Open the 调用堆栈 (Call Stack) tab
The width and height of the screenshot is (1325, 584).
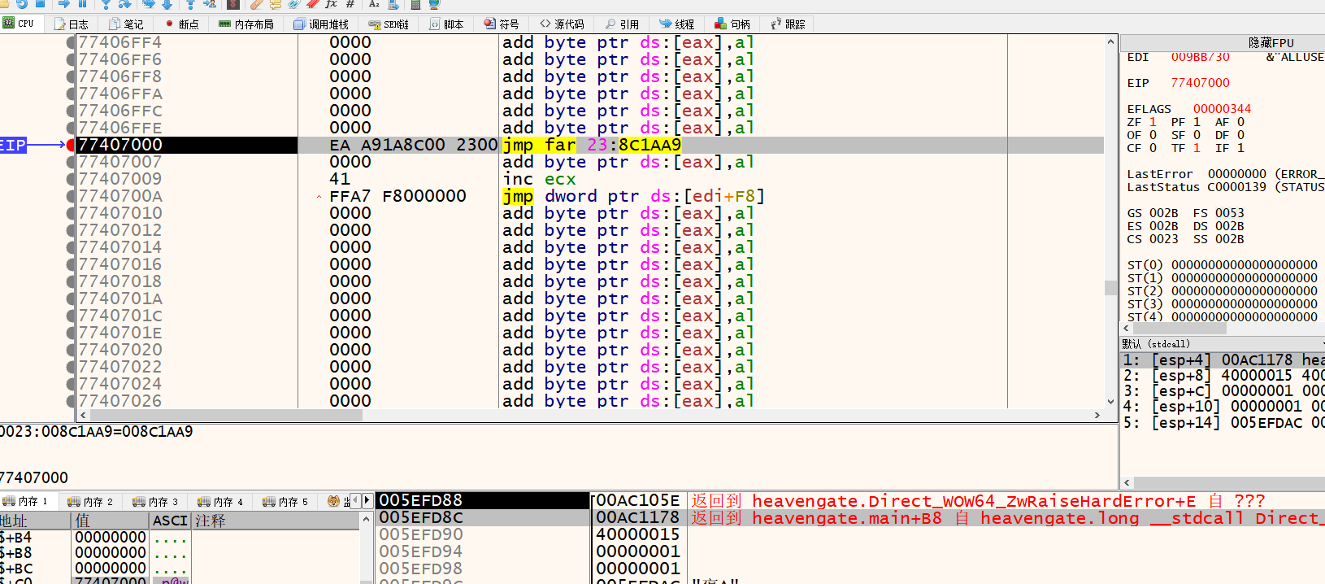(x=321, y=24)
